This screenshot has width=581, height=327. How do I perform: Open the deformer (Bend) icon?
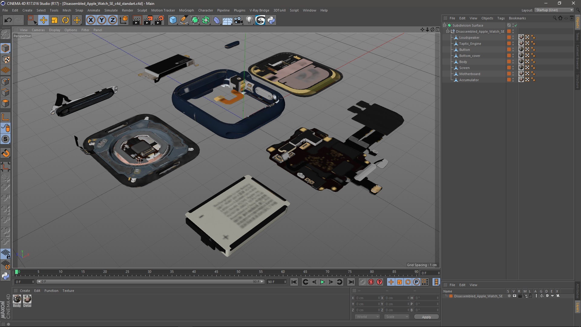pyautogui.click(x=217, y=20)
